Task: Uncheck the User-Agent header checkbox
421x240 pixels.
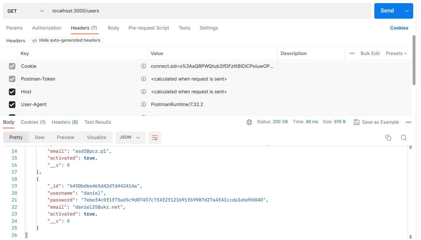Action: pyautogui.click(x=12, y=104)
